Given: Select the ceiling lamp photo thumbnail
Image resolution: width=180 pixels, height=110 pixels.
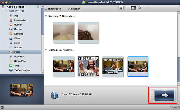Looking at the screenshot, I should pos(88,33).
